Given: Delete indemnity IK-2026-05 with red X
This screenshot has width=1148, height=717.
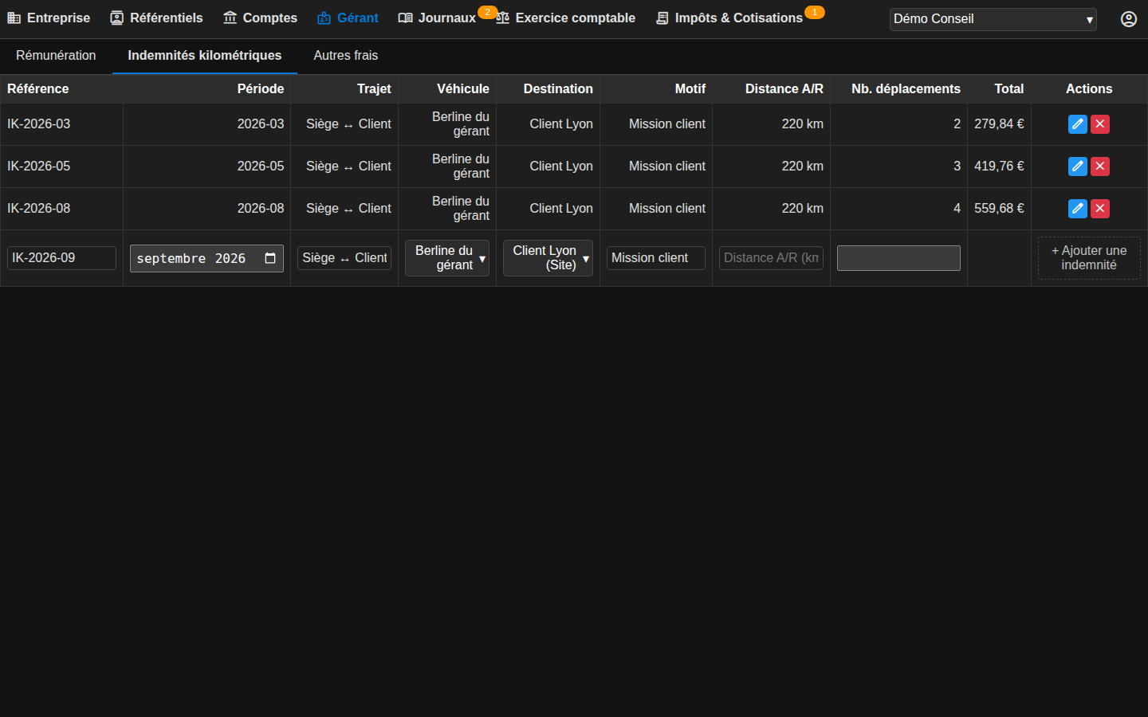Looking at the screenshot, I should [x=1099, y=167].
